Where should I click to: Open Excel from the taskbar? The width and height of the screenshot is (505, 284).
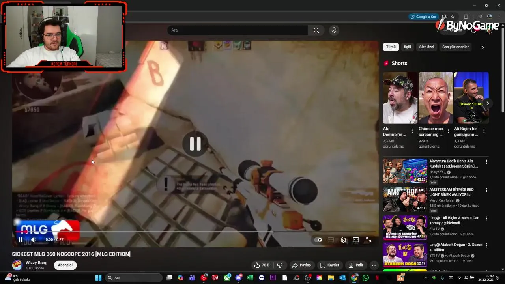tap(250, 278)
